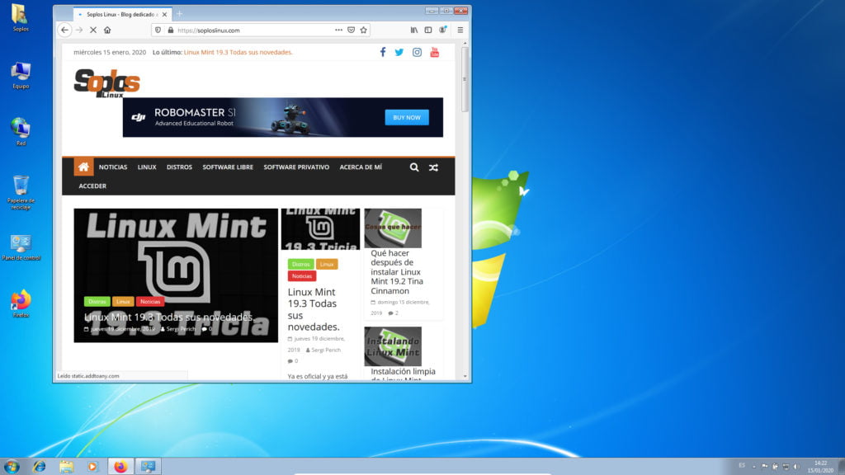Click the Soplos Linux site logo
The image size is (845, 475).
(x=106, y=83)
